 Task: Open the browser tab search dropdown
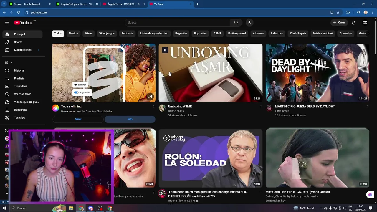(x=4, y=4)
